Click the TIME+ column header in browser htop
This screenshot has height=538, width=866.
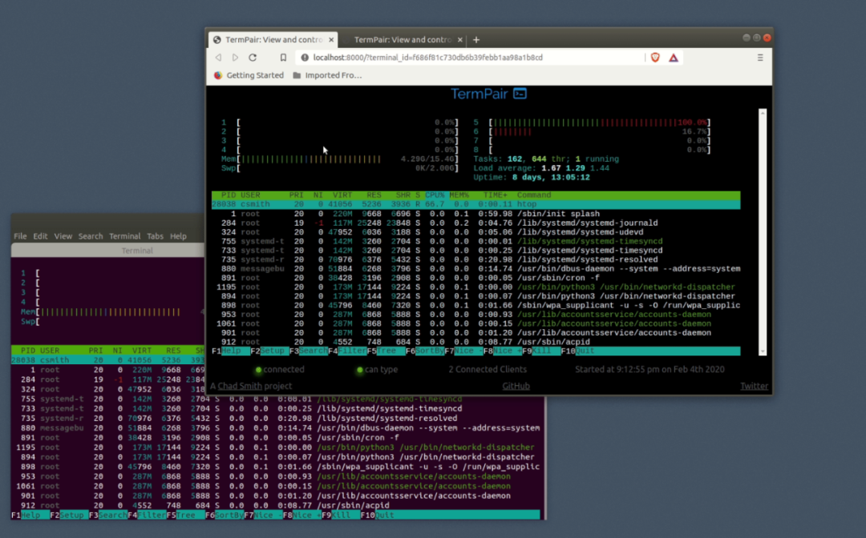pyautogui.click(x=495, y=195)
